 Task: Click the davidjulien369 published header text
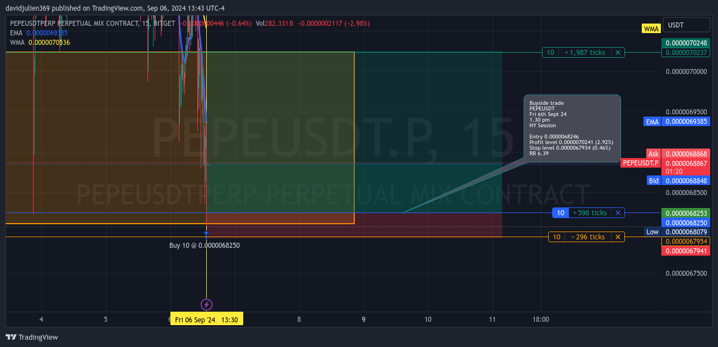click(115, 8)
